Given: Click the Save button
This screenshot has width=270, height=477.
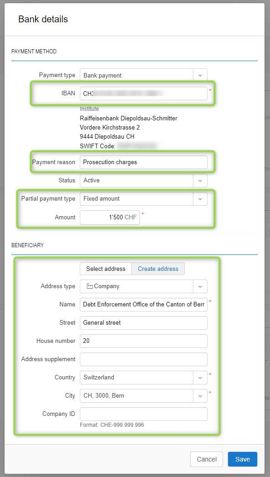Looking at the screenshot, I should (243, 459).
